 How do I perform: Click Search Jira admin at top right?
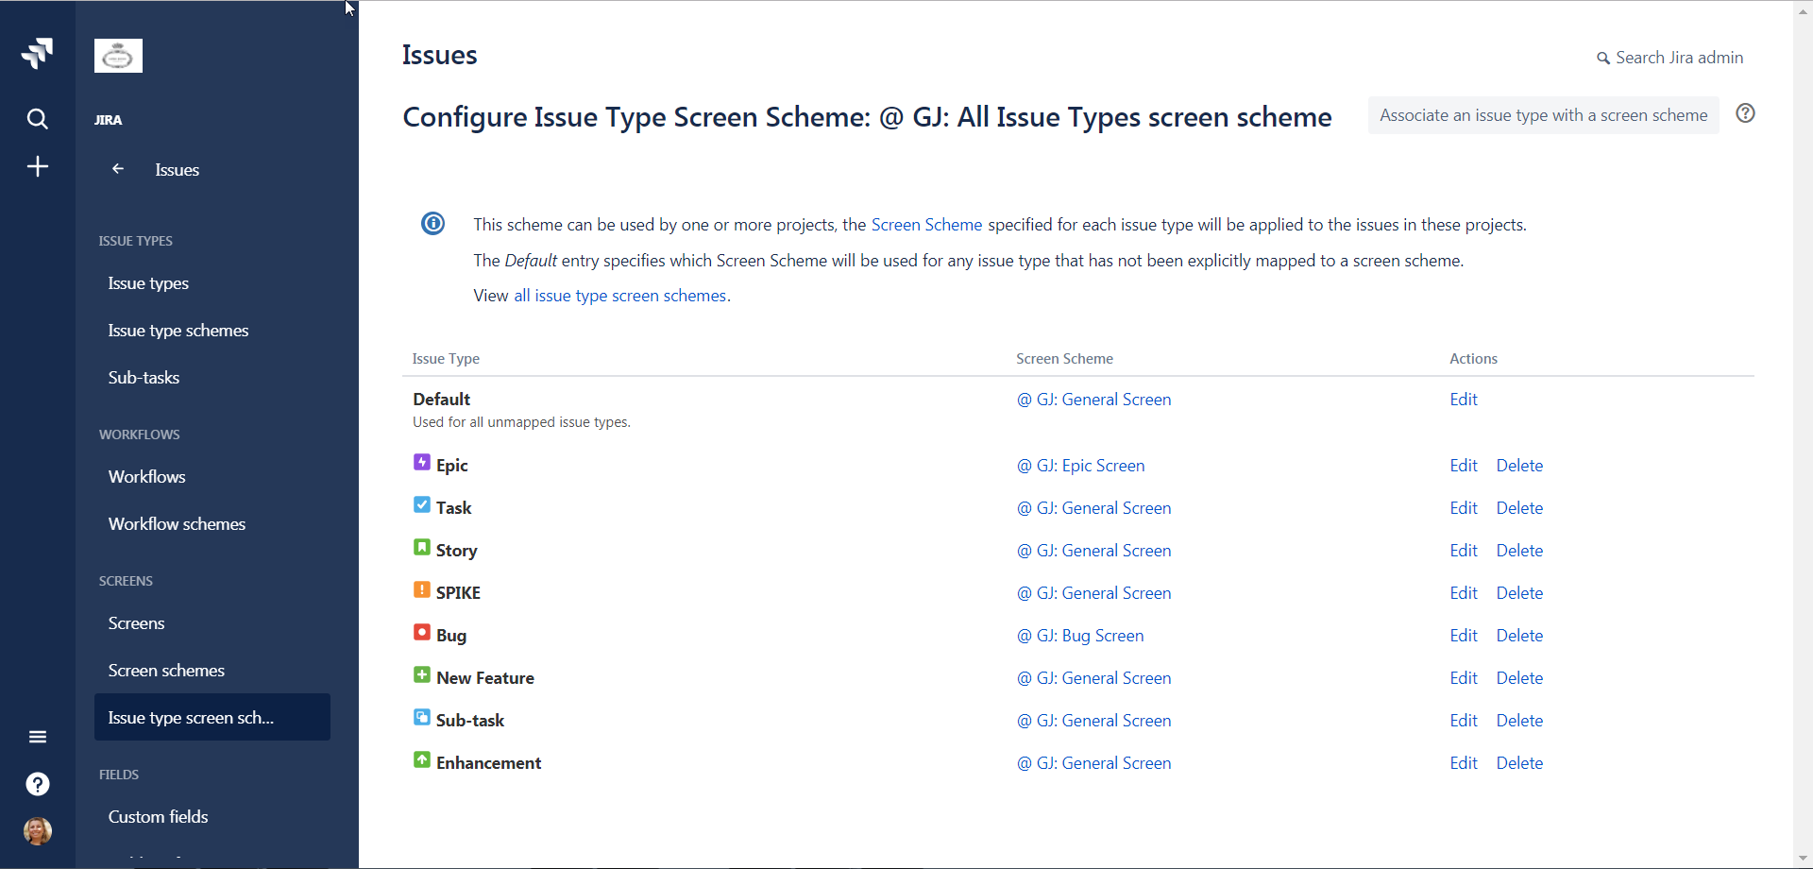1678,57
